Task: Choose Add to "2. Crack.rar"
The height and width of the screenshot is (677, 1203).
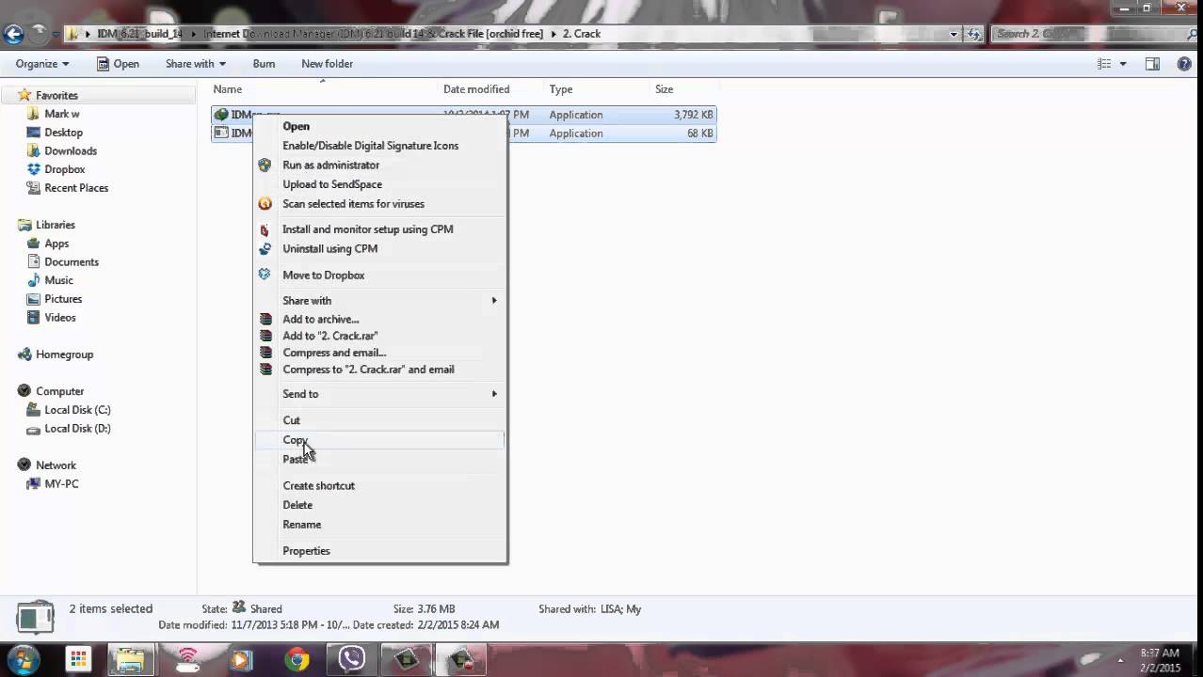Action: tap(380, 336)
